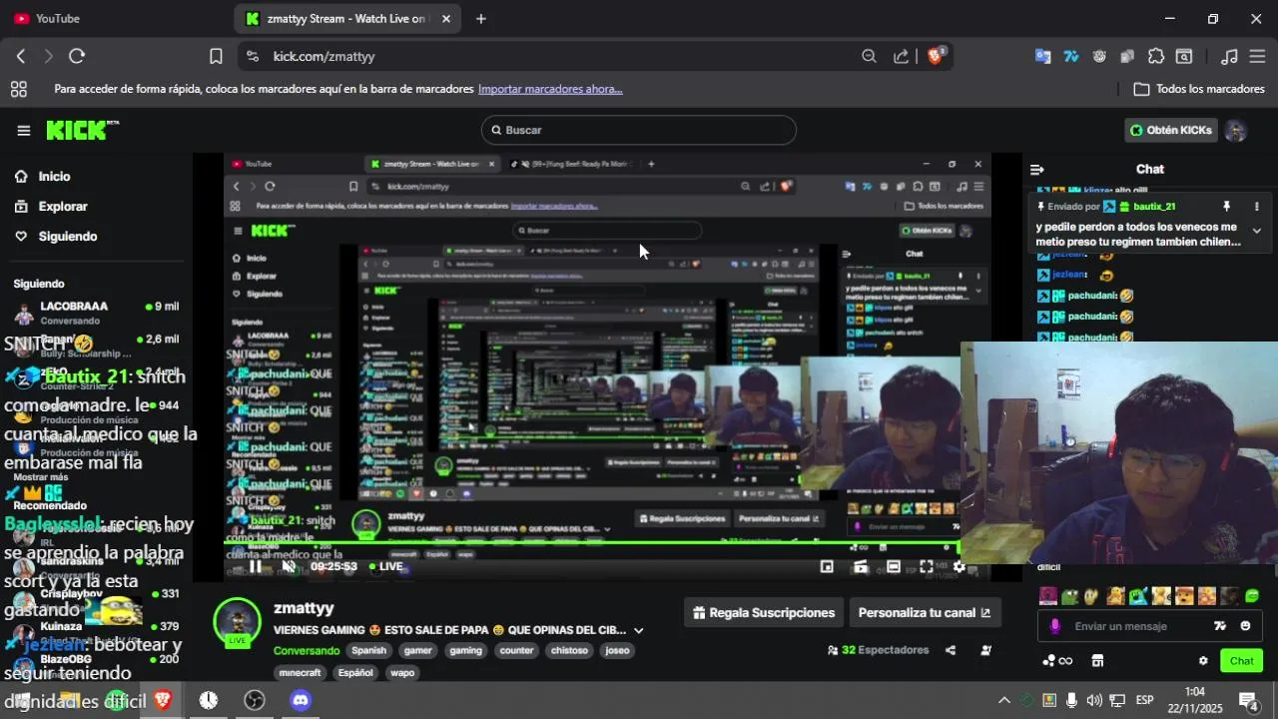Viewport: 1278px width, 719px height.
Task: Click Importar marcadores ahora link
Action: [550, 89]
